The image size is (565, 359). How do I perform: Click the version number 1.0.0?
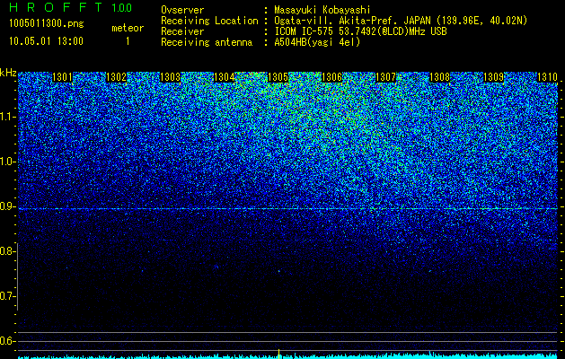[x=122, y=8]
